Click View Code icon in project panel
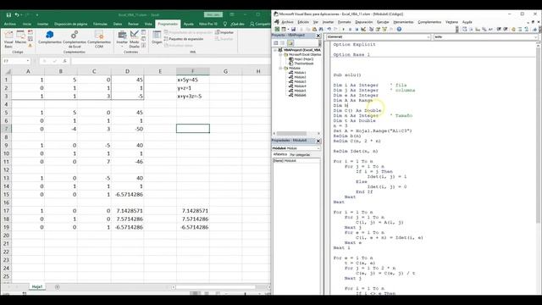Image resolution: width=542 pixels, height=305 pixels. [x=276, y=43]
